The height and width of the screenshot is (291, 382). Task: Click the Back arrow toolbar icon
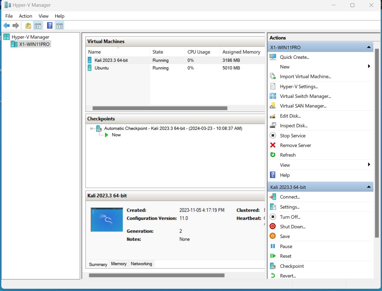pyautogui.click(x=6, y=25)
